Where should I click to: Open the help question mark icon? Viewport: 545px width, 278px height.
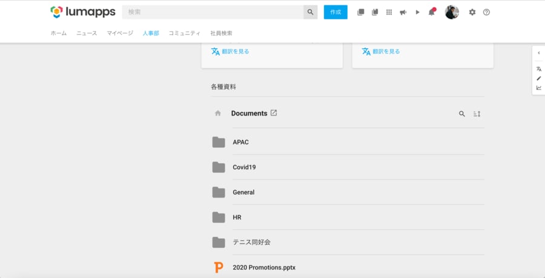coord(486,12)
